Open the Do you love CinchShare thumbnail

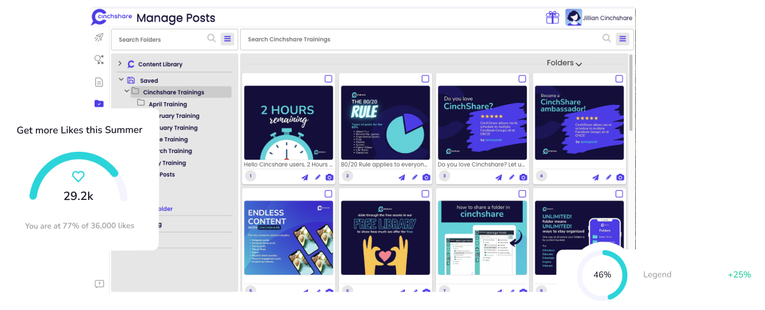(482, 122)
